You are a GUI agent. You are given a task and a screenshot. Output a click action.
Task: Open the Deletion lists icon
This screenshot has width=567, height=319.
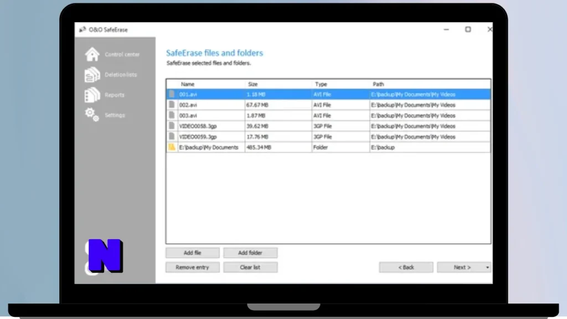[92, 75]
